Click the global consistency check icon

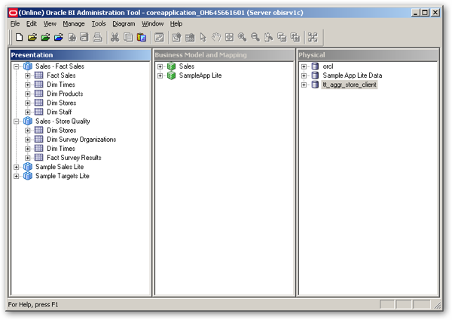(x=159, y=37)
